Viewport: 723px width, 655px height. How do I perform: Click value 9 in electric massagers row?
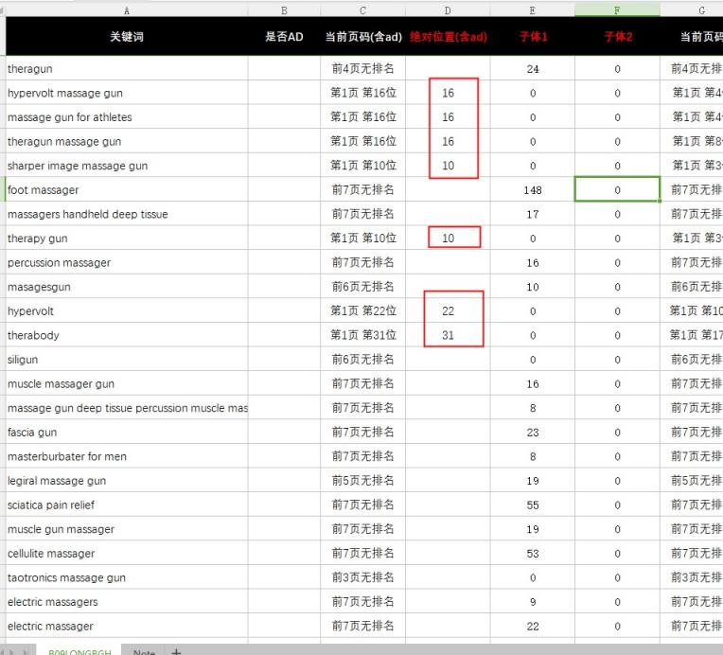(x=533, y=601)
